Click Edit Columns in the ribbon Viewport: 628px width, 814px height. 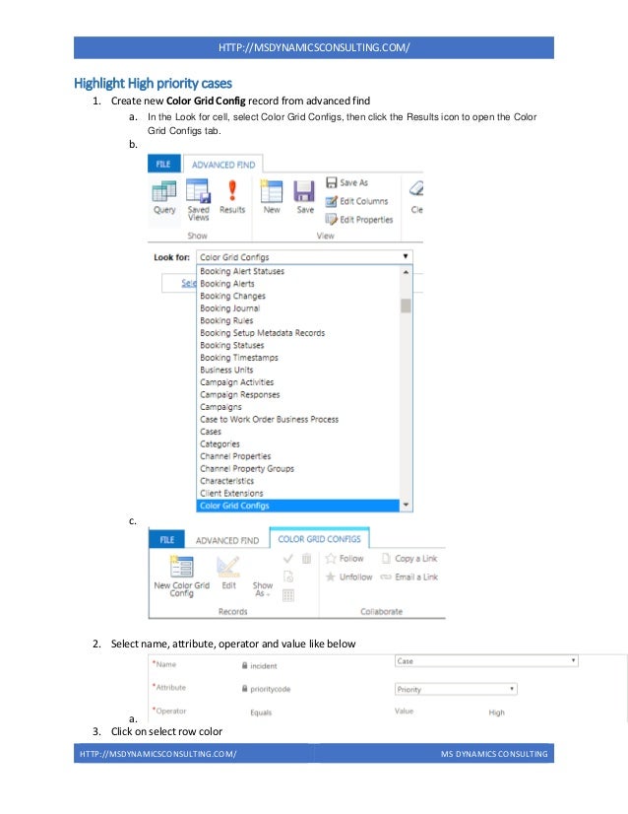pyautogui.click(x=356, y=201)
